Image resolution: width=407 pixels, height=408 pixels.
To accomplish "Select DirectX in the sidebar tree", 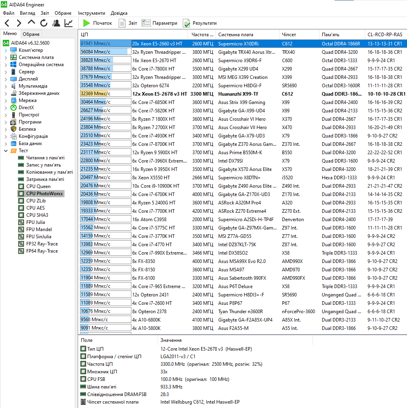I will (x=22, y=108).
